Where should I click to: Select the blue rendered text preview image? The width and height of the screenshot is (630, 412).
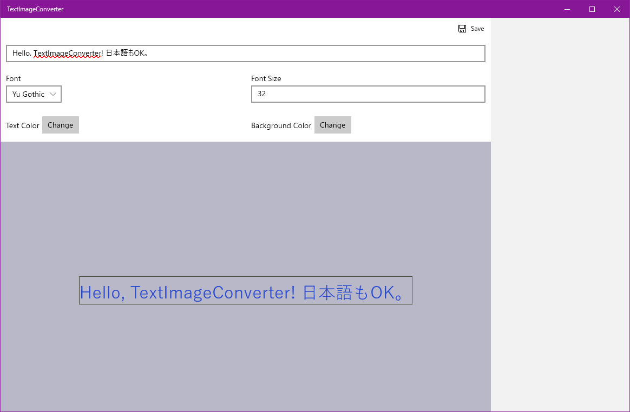pyautogui.click(x=246, y=290)
